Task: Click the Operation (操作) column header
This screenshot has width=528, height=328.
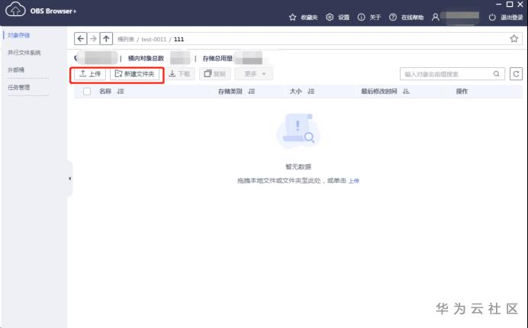Action: pos(462,92)
